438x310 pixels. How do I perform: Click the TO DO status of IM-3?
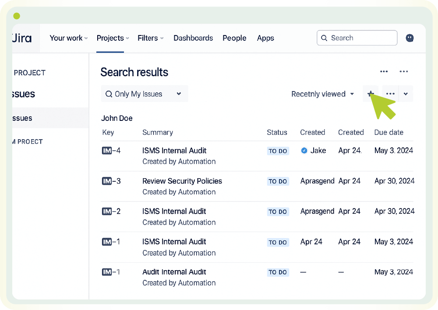[x=278, y=182]
